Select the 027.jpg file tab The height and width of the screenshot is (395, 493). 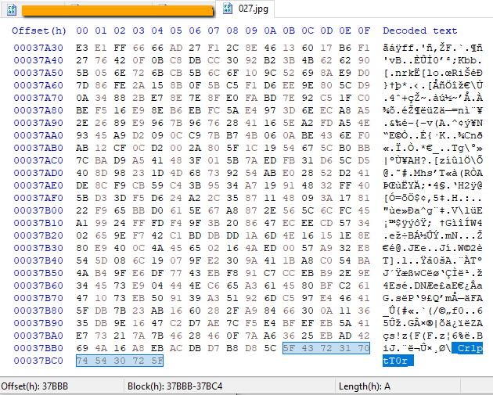[x=245, y=9]
